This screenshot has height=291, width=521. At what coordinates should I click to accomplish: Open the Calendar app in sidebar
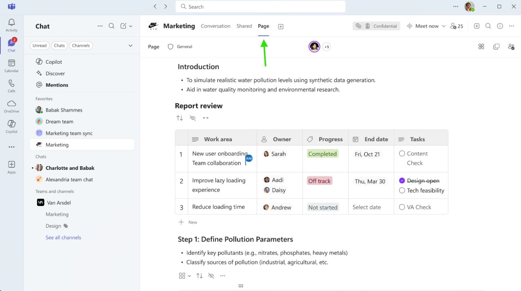(12, 66)
